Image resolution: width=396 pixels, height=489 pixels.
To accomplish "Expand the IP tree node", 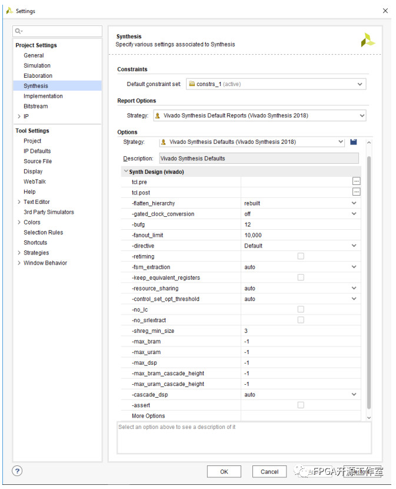I will click(x=19, y=116).
